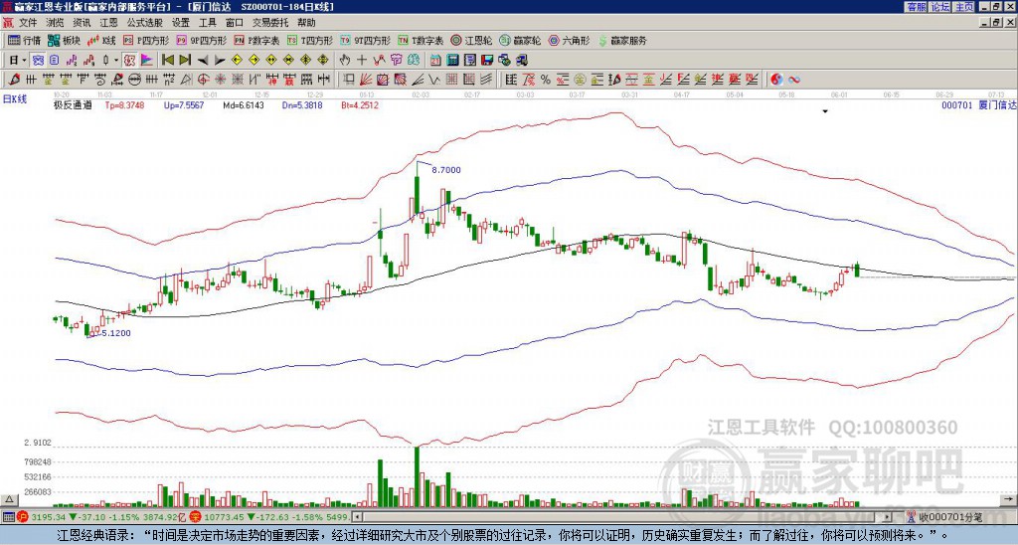The image size is (1018, 545).
Task: Click the 厦门信达 stock name in the chart
Action: (x=997, y=104)
